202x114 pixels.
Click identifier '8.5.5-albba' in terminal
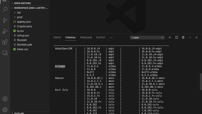(x=149, y=75)
